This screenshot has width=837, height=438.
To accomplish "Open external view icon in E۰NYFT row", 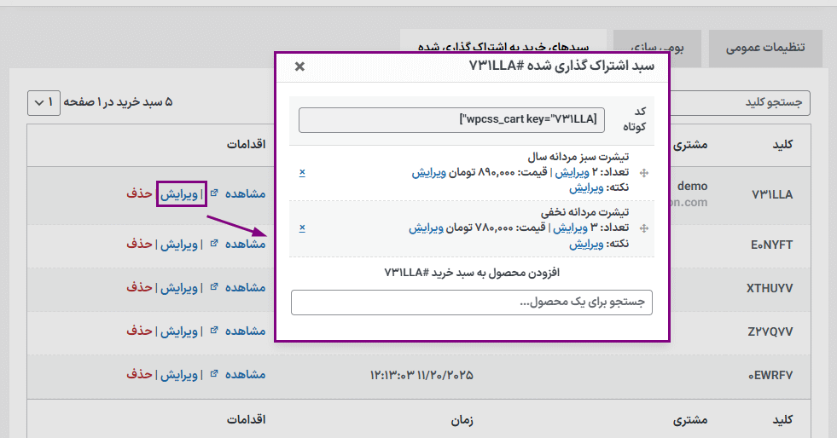I will tap(214, 243).
